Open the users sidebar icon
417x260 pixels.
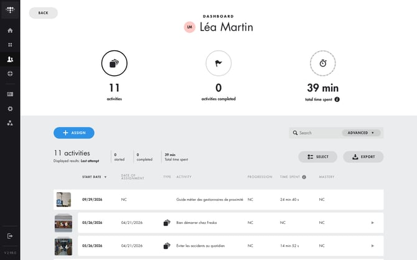[10, 59]
